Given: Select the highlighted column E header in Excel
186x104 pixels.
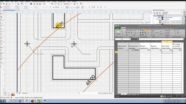Looking at the screenshot, I should [x=167, y=42].
